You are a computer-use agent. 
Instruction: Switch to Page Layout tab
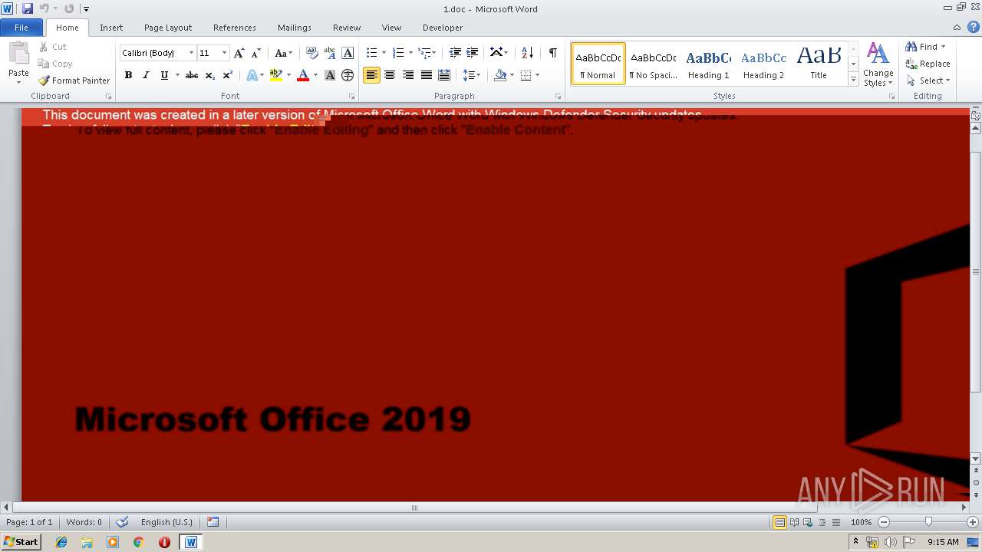168,28
